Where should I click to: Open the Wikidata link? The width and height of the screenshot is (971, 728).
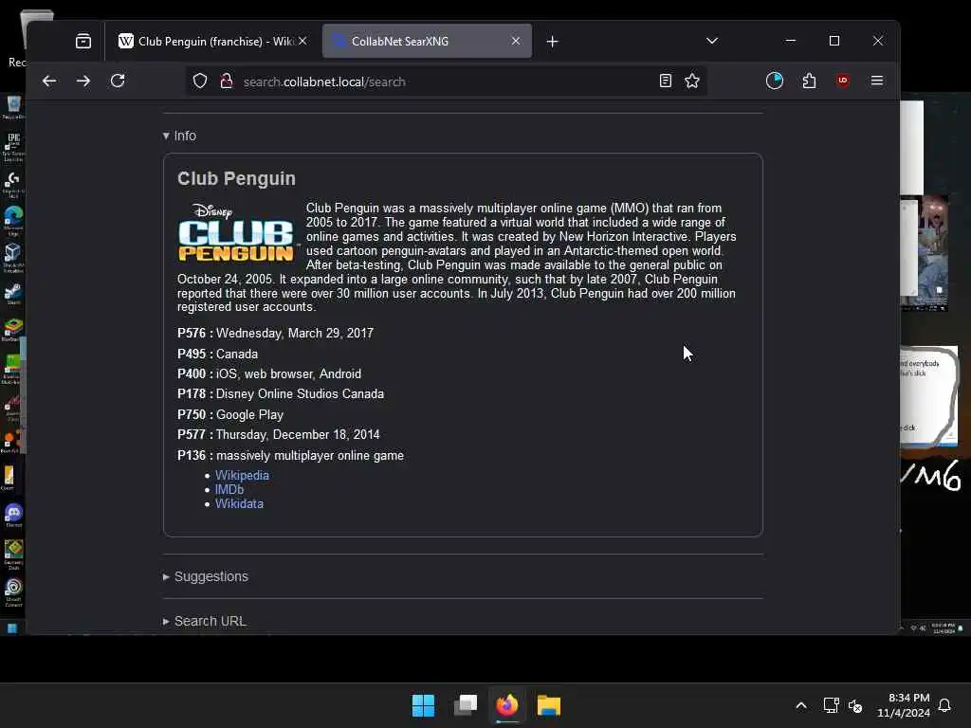(239, 504)
